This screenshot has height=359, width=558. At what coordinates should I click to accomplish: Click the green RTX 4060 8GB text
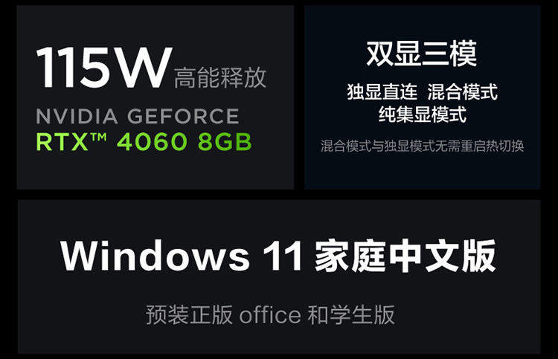click(144, 141)
